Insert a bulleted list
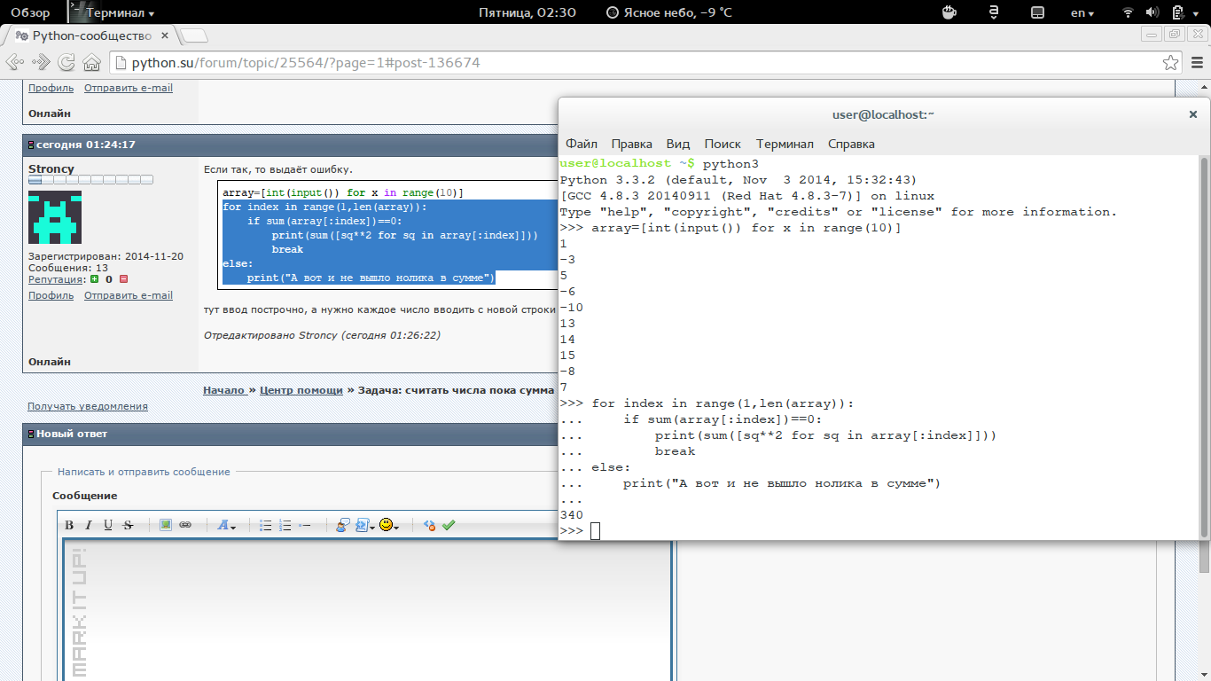1211x681 pixels. tap(265, 525)
